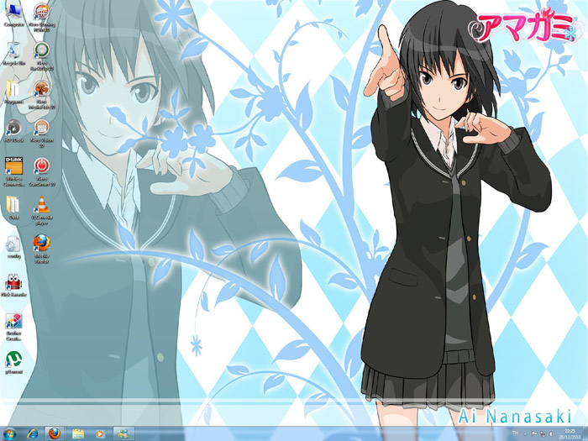This screenshot has height=441, width=588.
Task: Launch the Eraser-and-blocks shortcut icon
Action: click(x=14, y=327)
